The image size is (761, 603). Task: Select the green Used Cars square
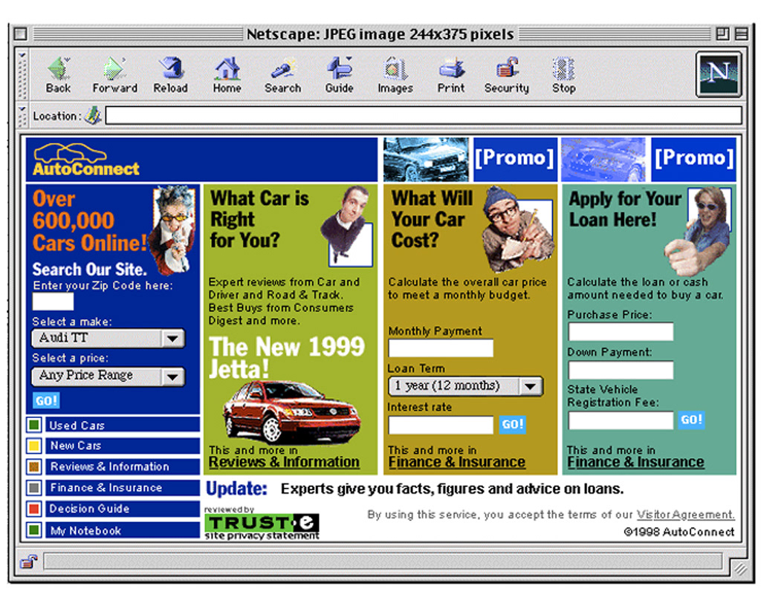tap(34, 426)
